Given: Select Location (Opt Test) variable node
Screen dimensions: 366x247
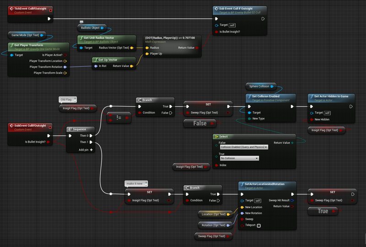Looking at the screenshot, I should pyautogui.click(x=215, y=215).
